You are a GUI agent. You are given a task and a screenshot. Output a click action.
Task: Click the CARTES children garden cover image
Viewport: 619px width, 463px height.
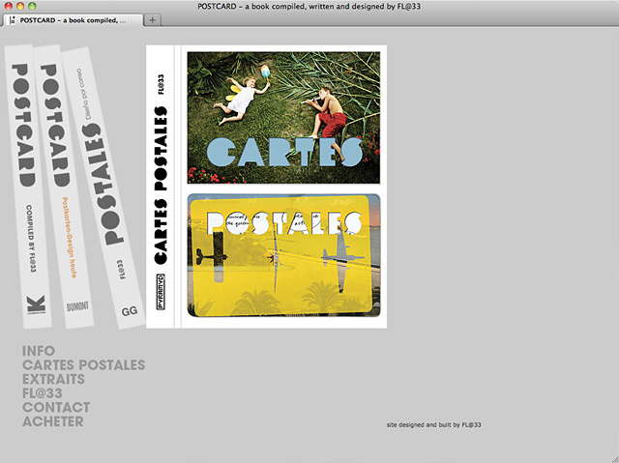[x=283, y=118]
